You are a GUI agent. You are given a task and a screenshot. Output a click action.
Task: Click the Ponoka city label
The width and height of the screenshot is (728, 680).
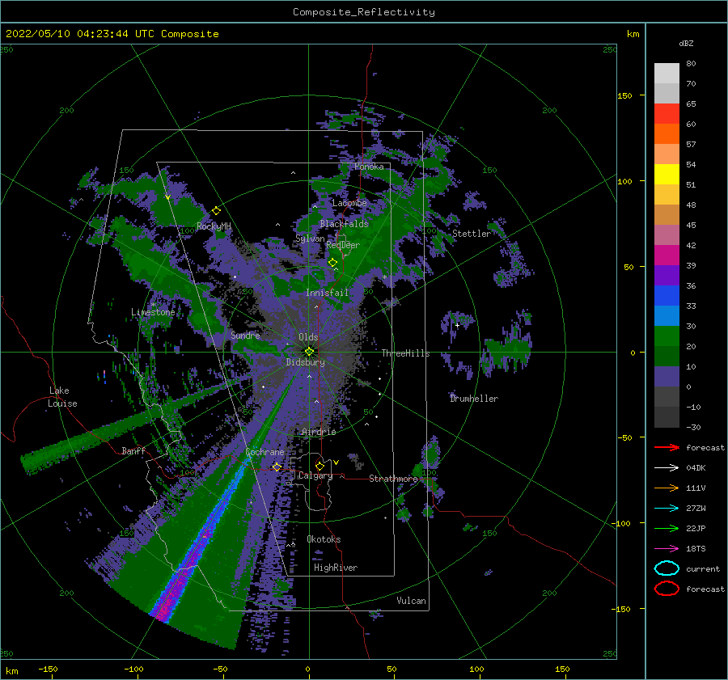[x=369, y=167]
